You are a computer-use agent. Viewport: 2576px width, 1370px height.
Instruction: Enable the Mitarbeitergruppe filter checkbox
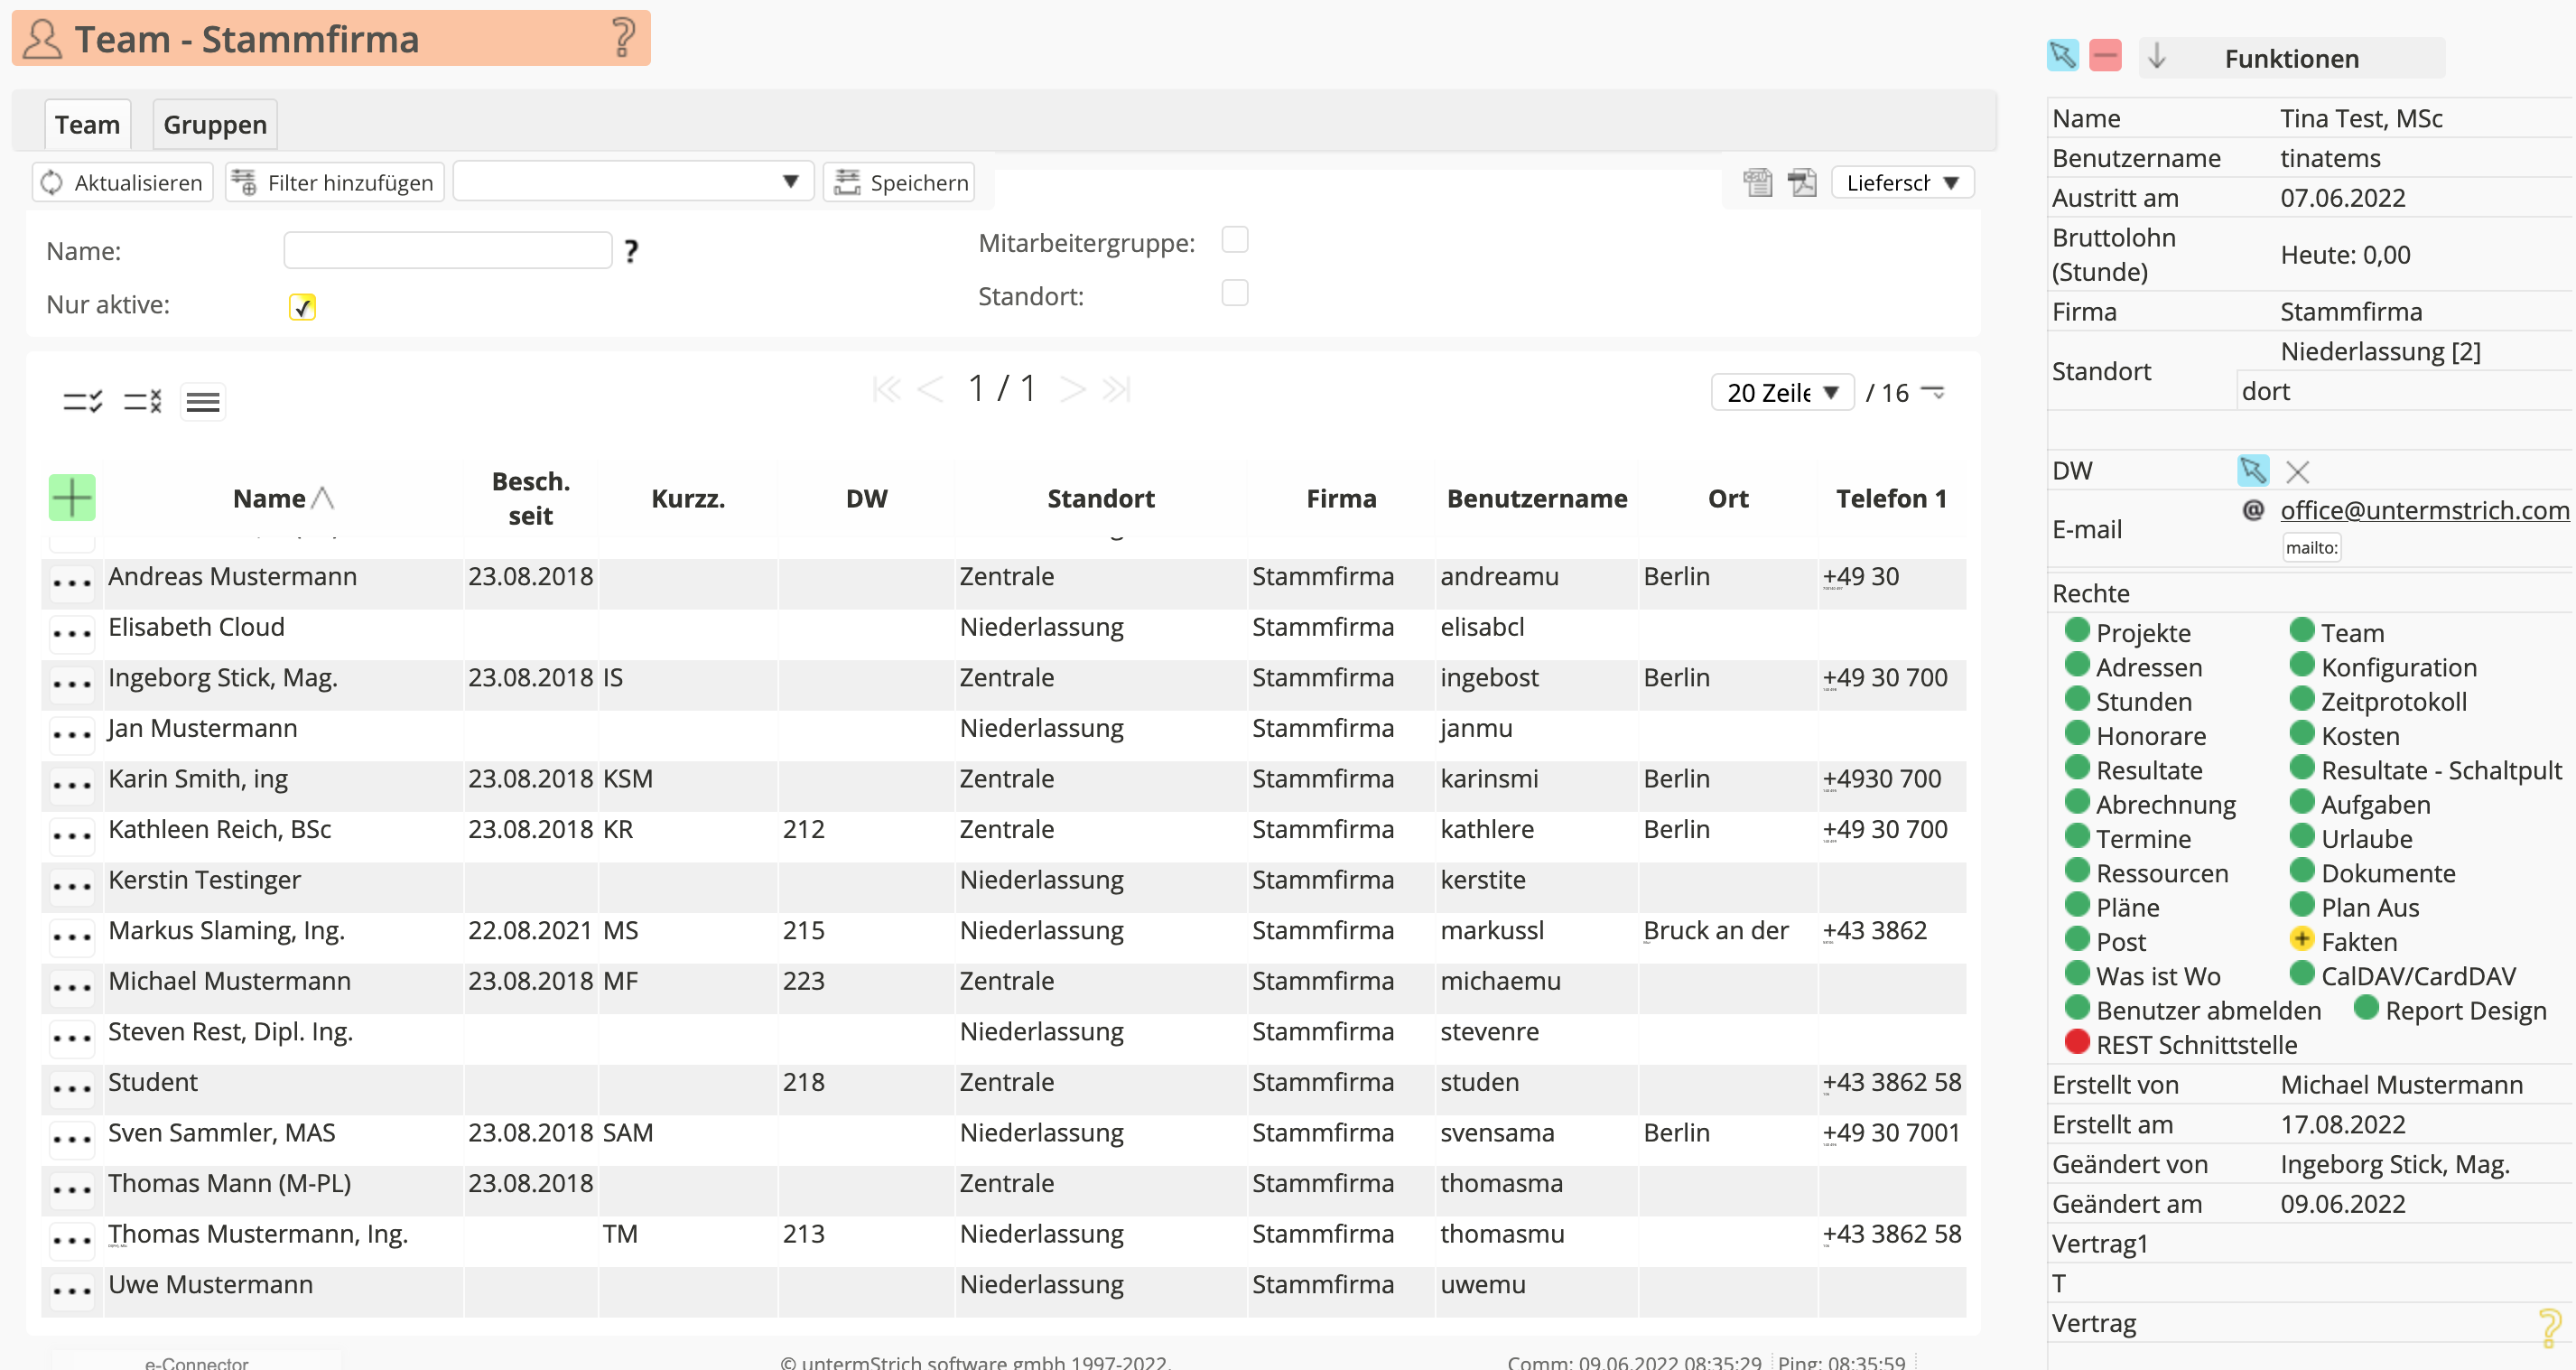pos(1235,240)
